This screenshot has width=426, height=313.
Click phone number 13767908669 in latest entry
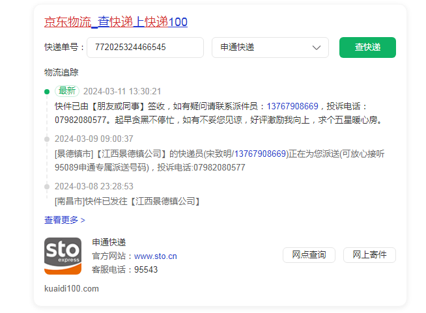click(x=292, y=106)
